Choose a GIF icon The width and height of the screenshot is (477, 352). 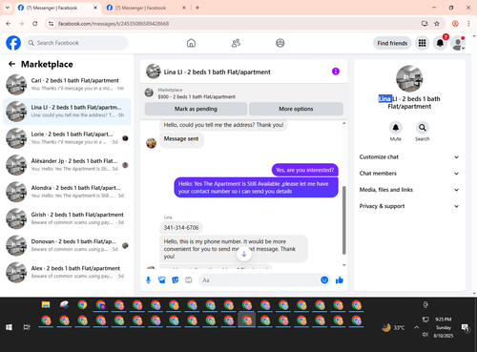pyautogui.click(x=189, y=280)
